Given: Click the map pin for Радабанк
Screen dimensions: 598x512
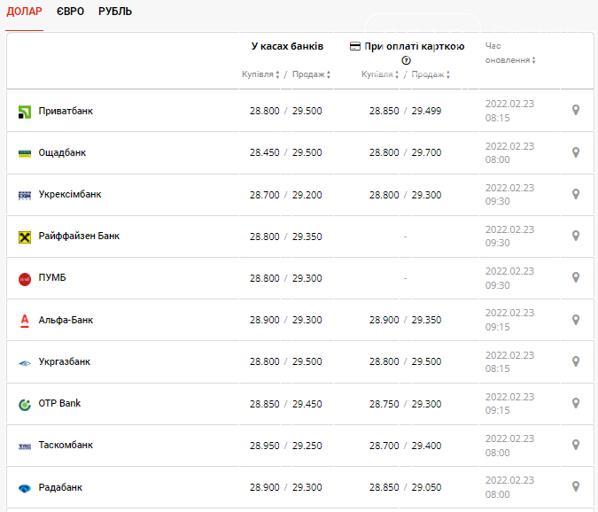Looking at the screenshot, I should [x=576, y=487].
